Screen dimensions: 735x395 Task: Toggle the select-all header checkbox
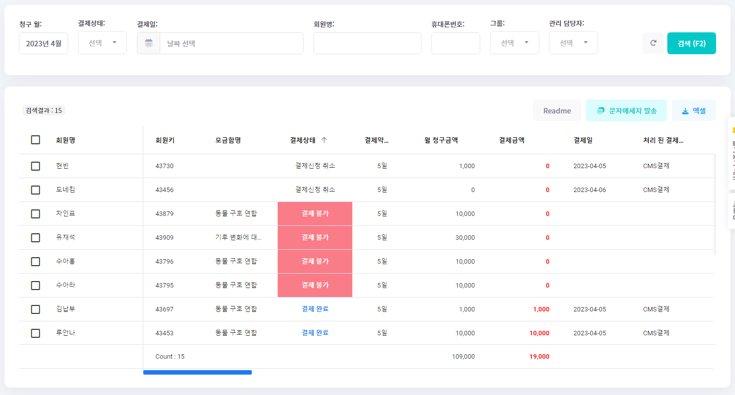35,140
